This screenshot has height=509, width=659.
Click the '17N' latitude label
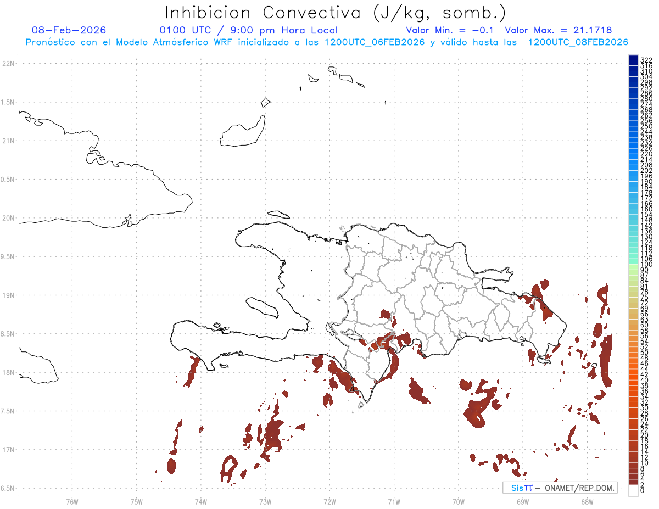(x=8, y=449)
